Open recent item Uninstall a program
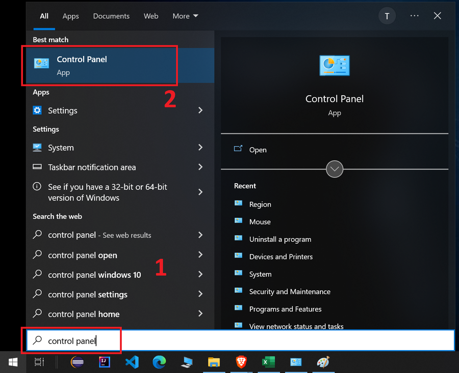 tap(280, 239)
